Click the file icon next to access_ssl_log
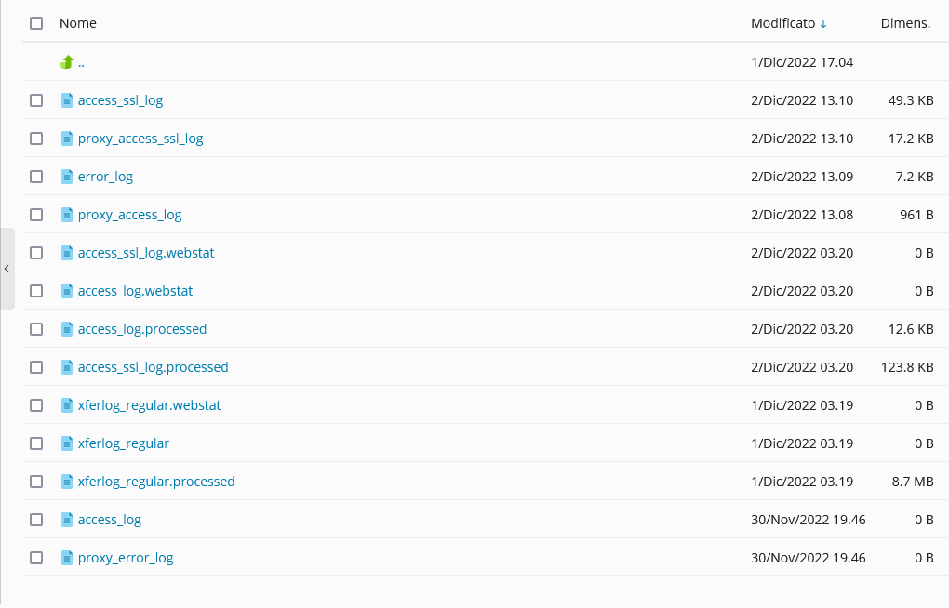The image size is (949, 608). click(67, 100)
